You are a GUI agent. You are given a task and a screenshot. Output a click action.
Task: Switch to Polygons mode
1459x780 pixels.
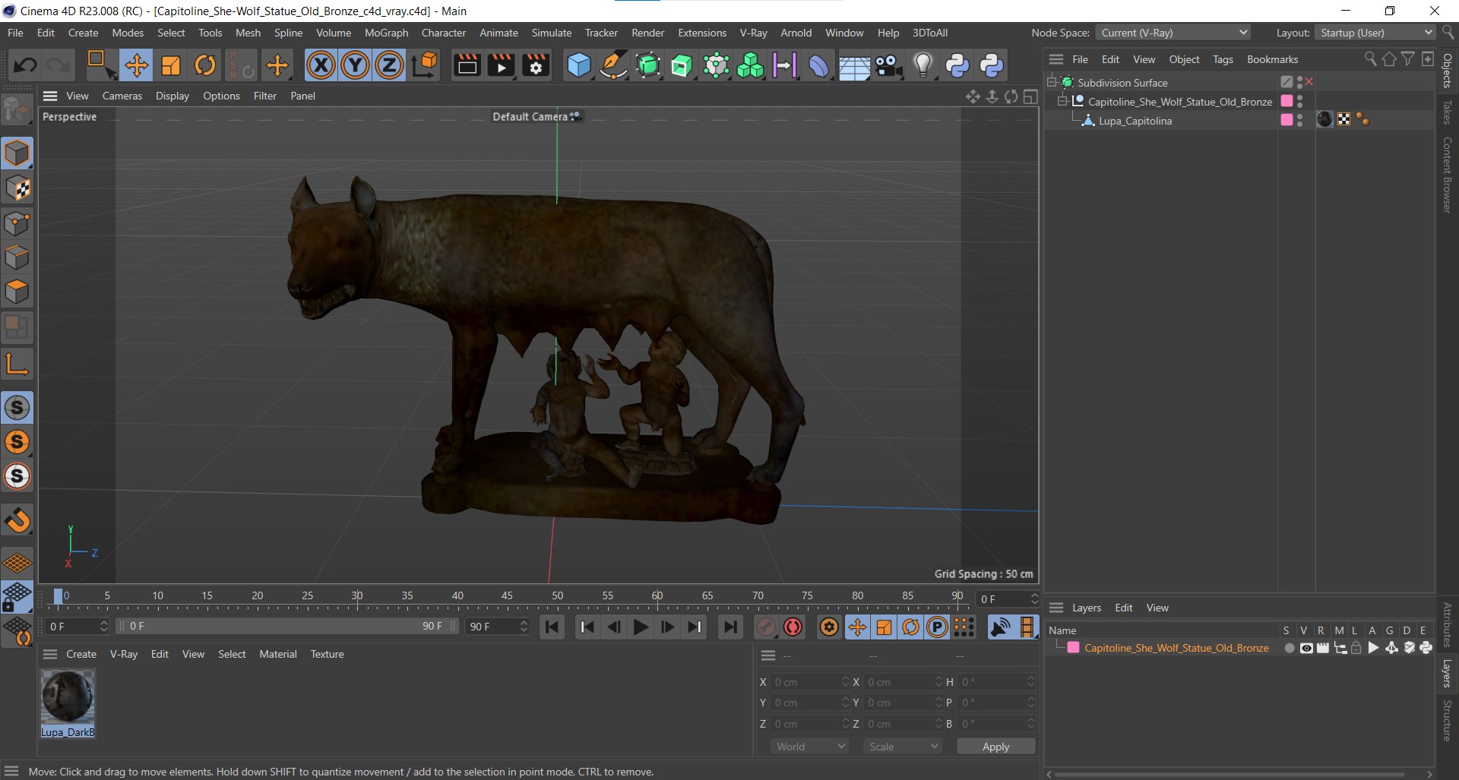pyautogui.click(x=17, y=292)
